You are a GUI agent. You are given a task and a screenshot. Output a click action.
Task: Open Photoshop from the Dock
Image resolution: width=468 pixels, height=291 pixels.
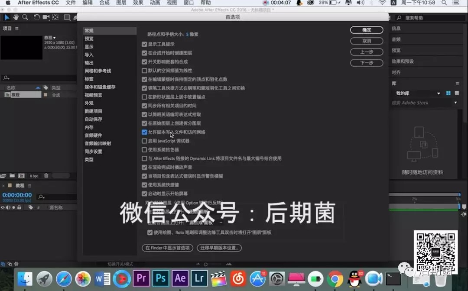[x=160, y=278]
